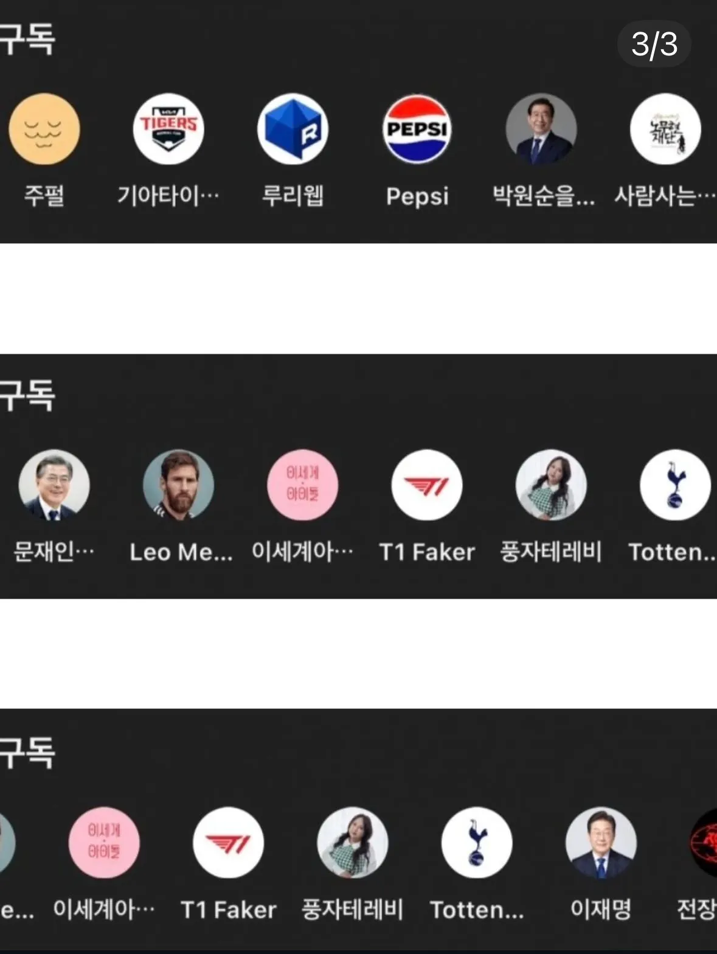Image resolution: width=717 pixels, height=954 pixels.
Task: Select the blue 루리웹 channel icon
Action: [293, 129]
